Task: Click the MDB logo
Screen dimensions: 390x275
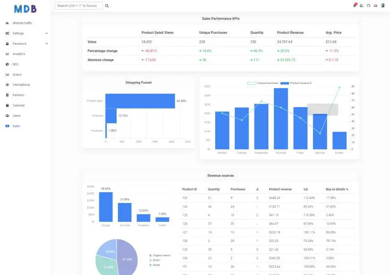Action: (25, 8)
